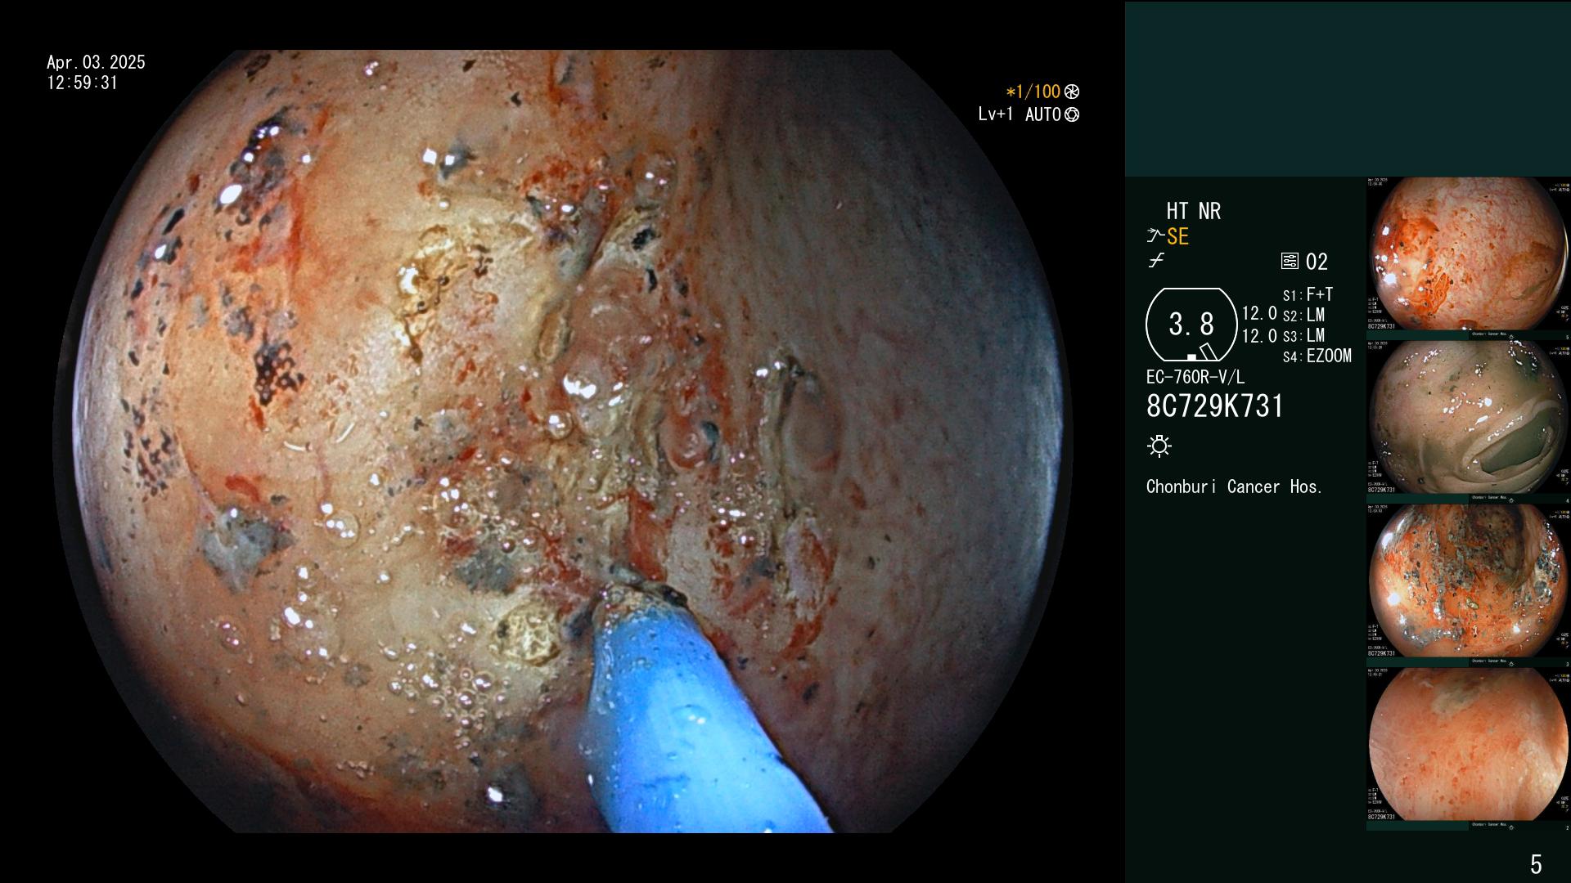This screenshot has width=1571, height=883.
Task: Click the S2: LM switch assignment
Action: pyautogui.click(x=1303, y=316)
